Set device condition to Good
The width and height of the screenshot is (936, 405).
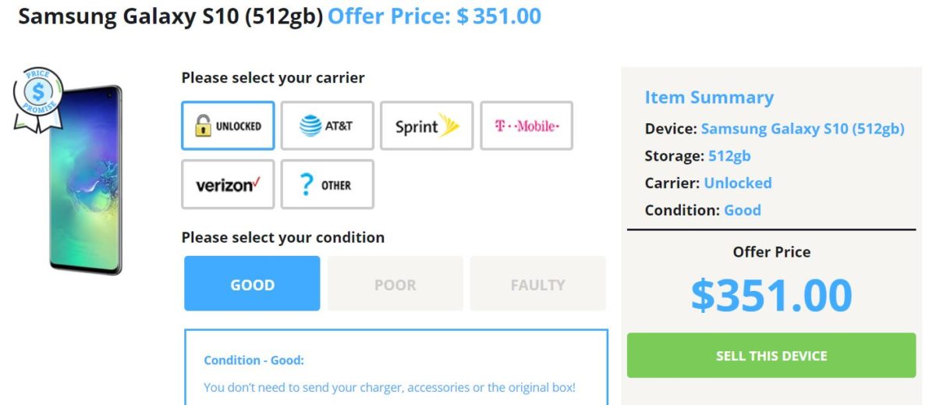[x=252, y=284]
